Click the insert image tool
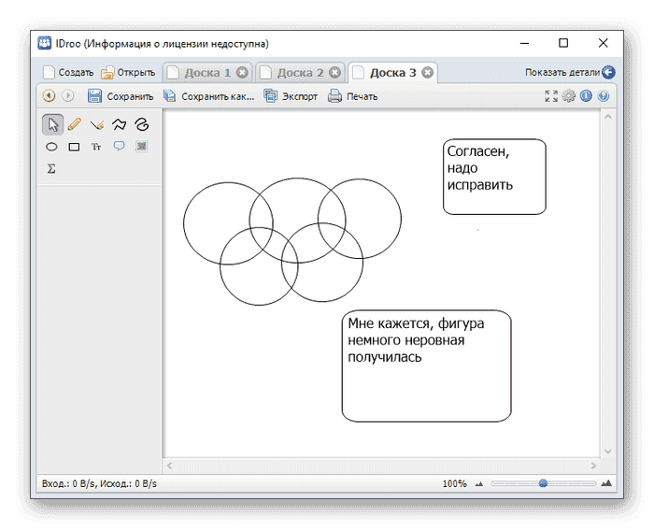This screenshot has width=654, height=529. 141,146
